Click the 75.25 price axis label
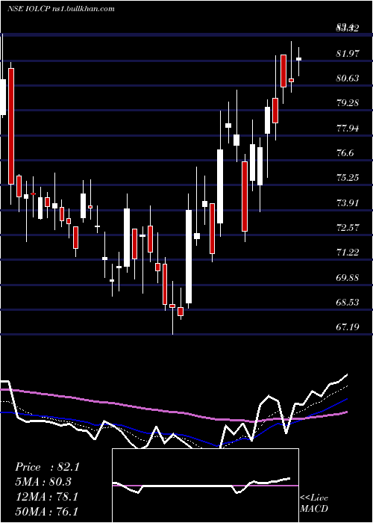The height and width of the screenshot is (523, 373). point(348,178)
